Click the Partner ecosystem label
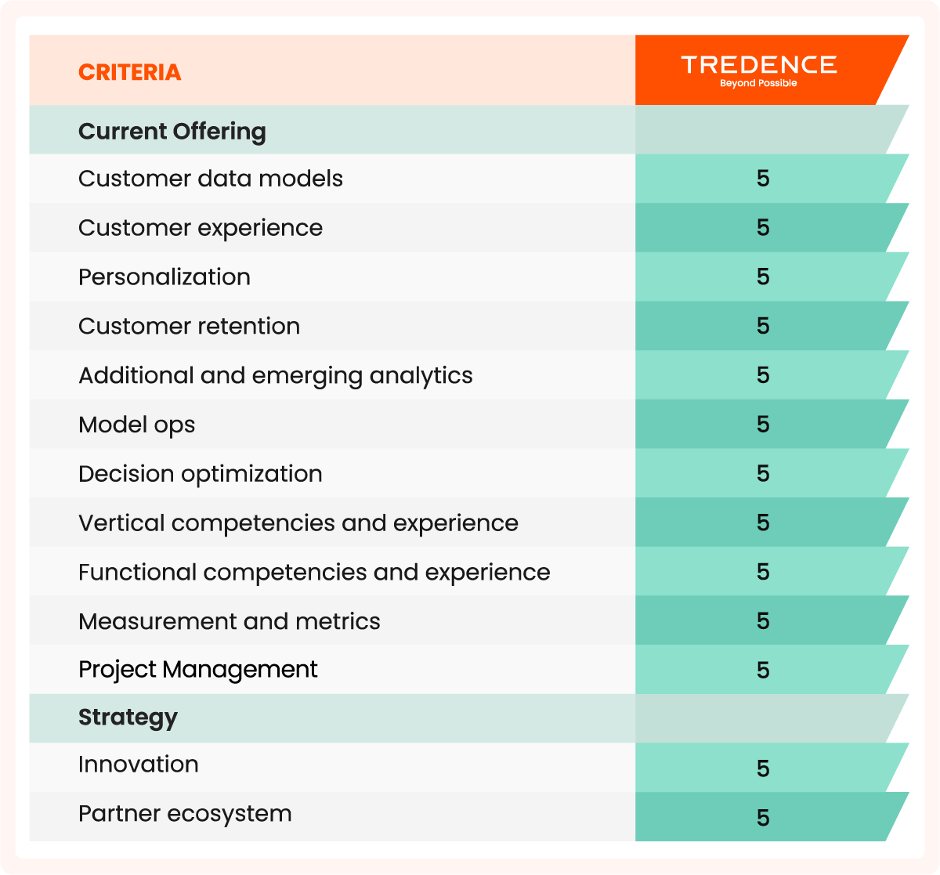 coord(185,814)
